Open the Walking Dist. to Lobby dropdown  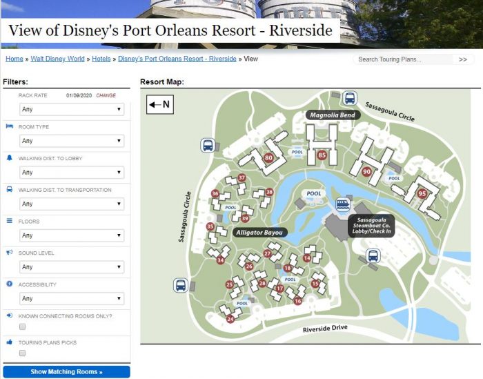(72, 173)
